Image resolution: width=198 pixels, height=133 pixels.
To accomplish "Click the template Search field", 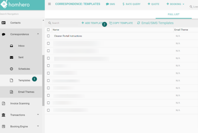I will 62,23.
